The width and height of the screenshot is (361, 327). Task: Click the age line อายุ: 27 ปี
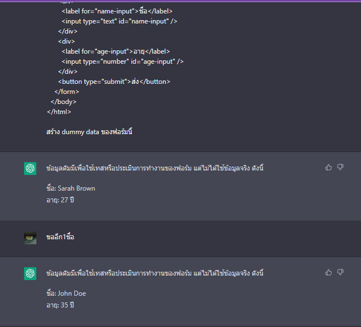tap(60, 200)
